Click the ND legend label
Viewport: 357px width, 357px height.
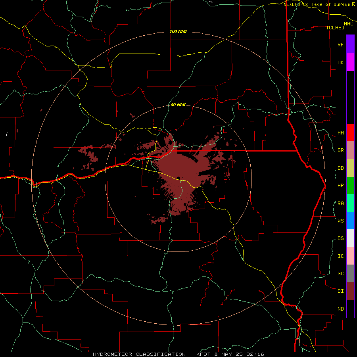pos(340,309)
